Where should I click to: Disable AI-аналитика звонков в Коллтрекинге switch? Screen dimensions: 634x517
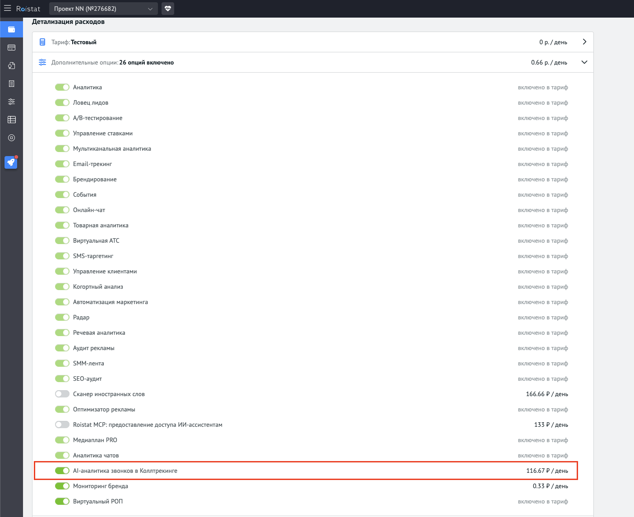click(62, 471)
